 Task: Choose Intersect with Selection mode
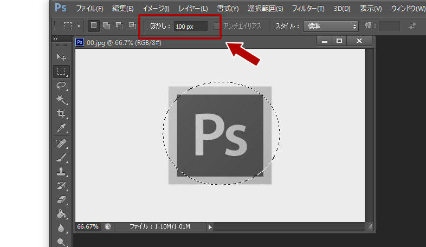click(132, 26)
